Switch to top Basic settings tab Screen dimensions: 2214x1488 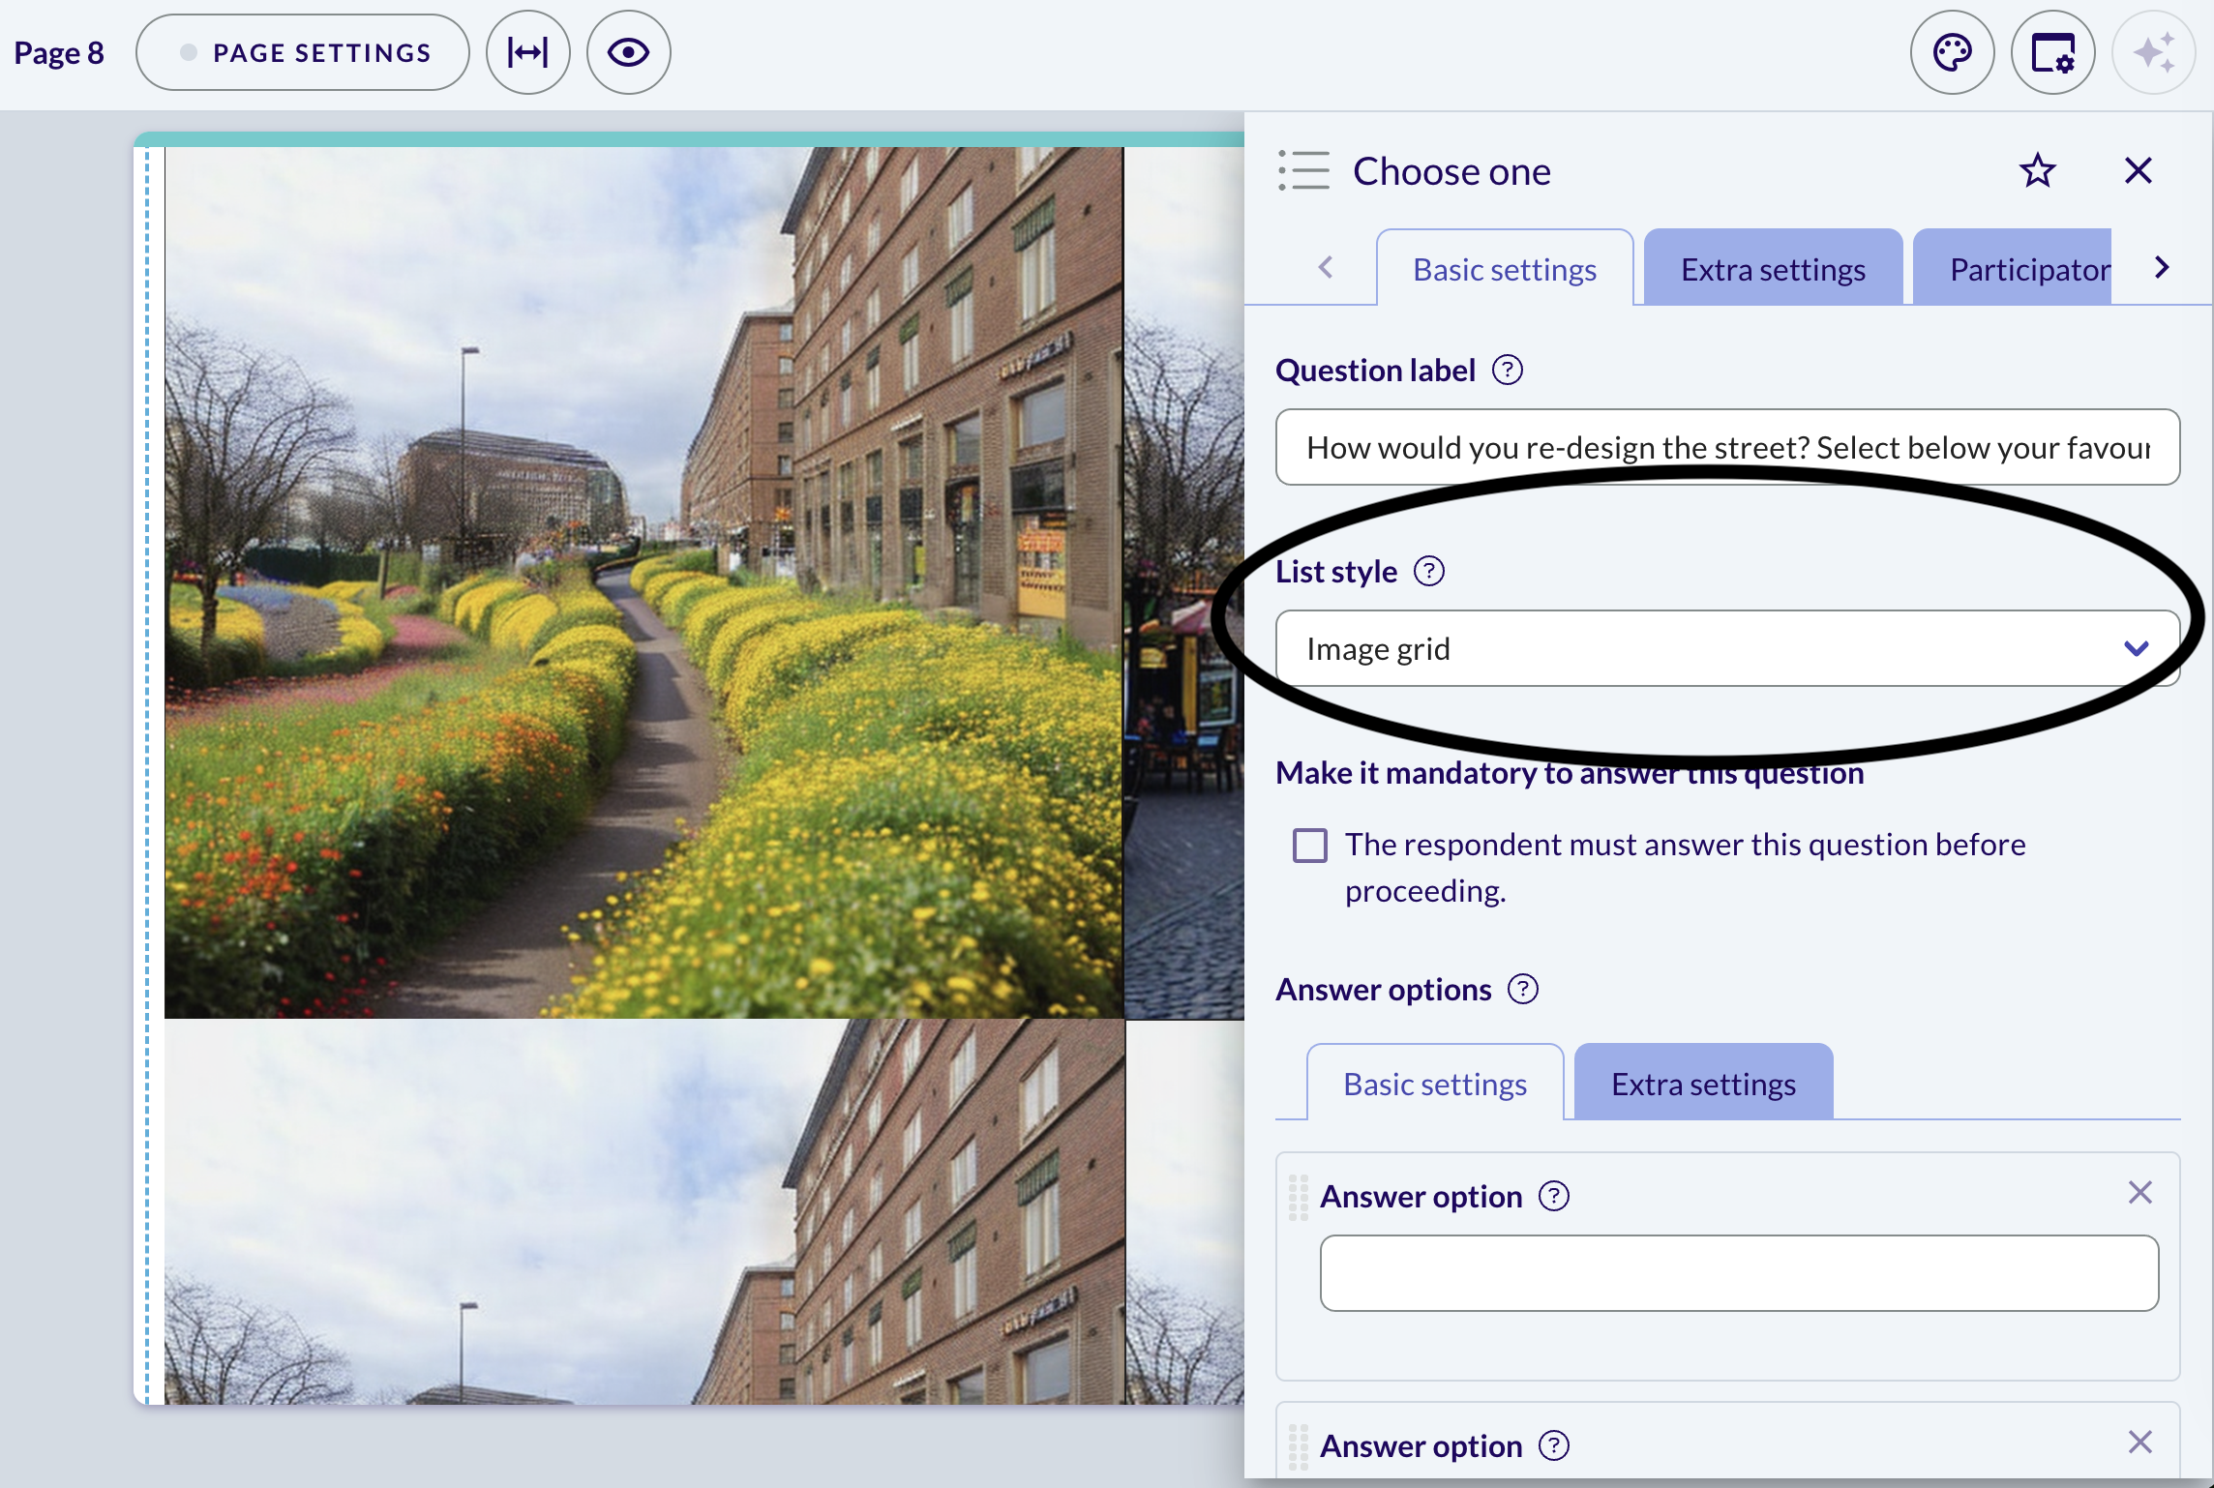1505,269
